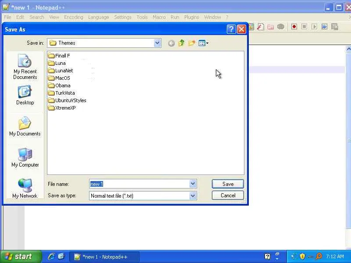
Task: Jump to Desktop in places bar
Action: (25, 95)
